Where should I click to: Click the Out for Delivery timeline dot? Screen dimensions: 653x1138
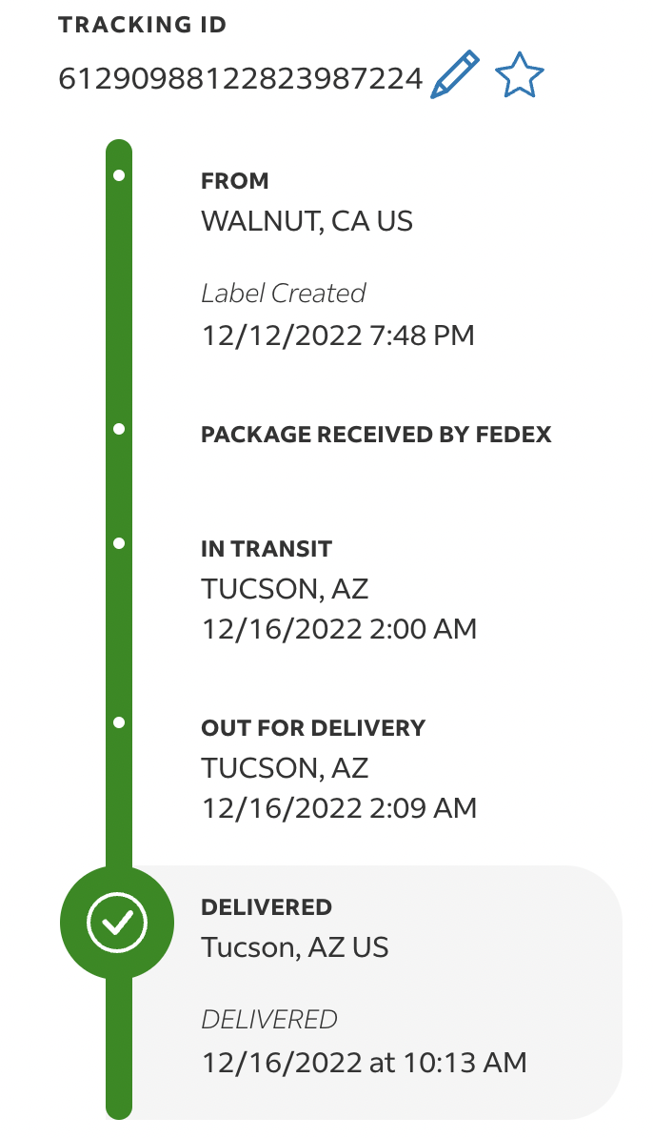coord(118,722)
